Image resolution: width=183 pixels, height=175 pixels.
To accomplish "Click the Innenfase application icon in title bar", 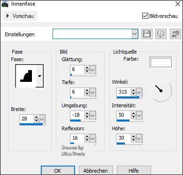I will (x=5, y=4).
